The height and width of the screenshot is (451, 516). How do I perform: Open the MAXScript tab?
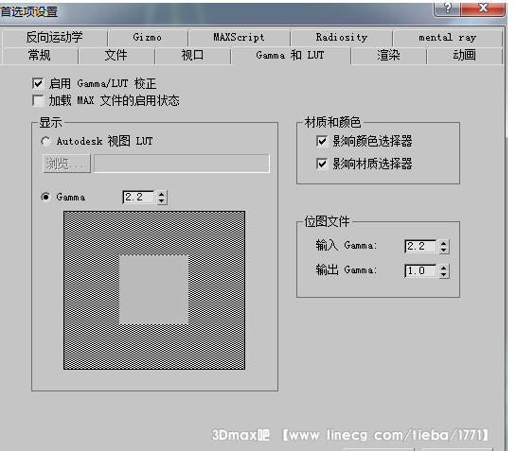click(x=239, y=38)
